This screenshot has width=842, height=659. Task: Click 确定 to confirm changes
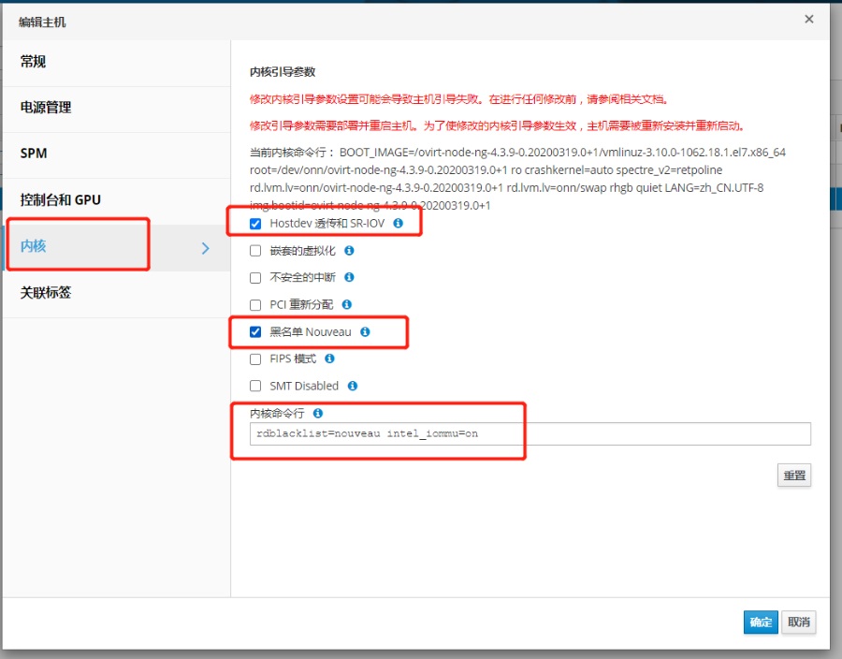761,622
